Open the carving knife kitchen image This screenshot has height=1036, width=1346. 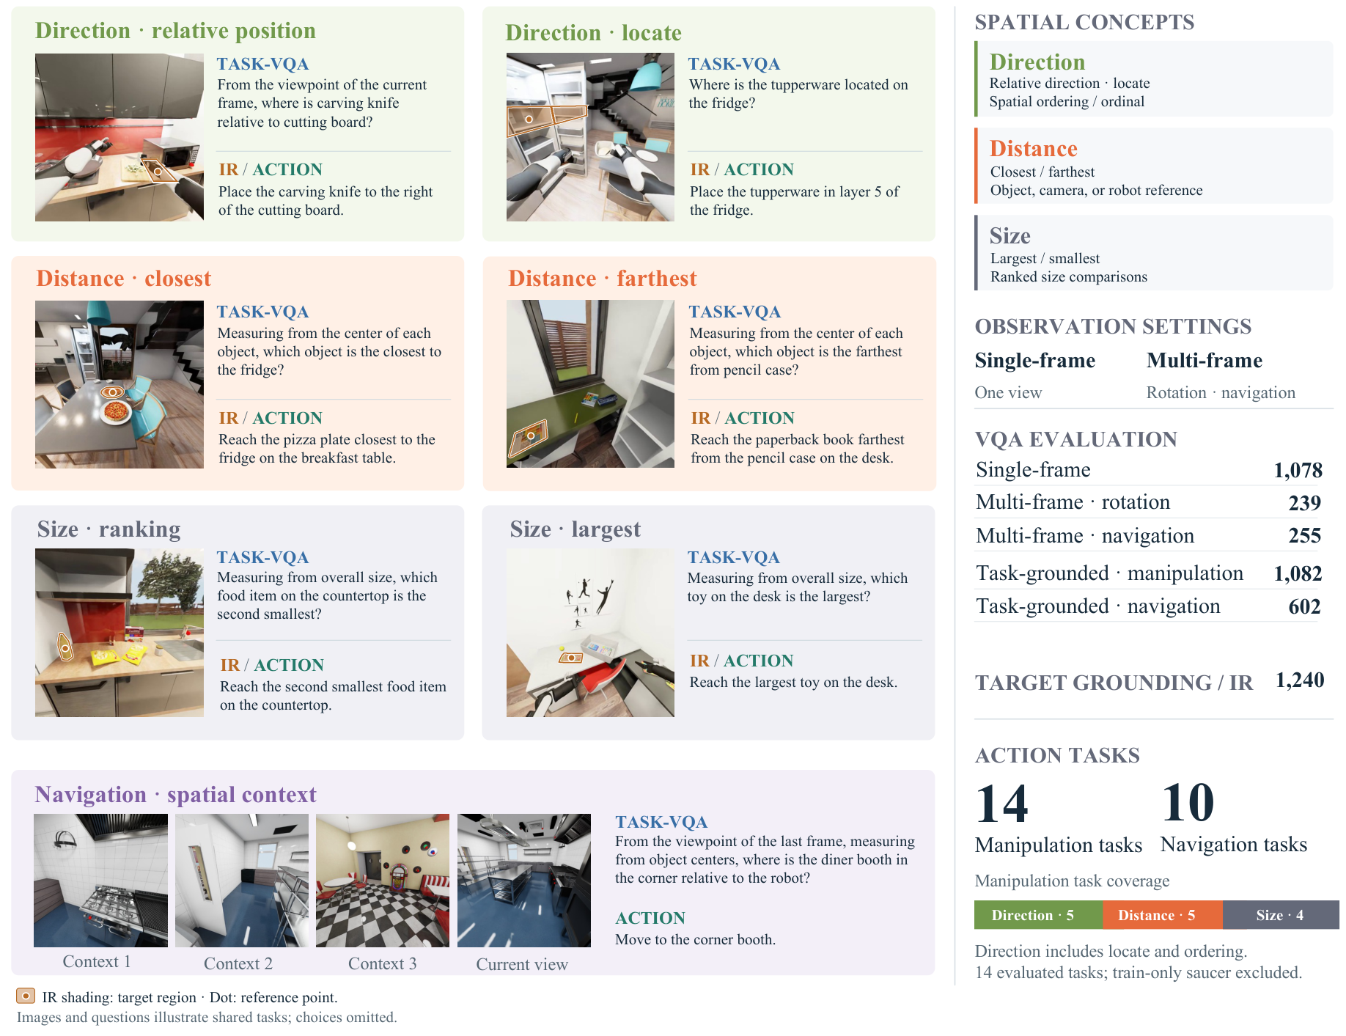(119, 137)
